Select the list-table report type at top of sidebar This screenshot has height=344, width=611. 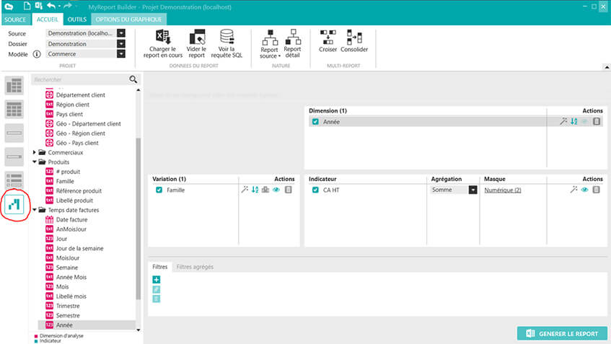[x=14, y=86]
